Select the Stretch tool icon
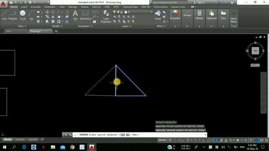269x151 pixels. [47, 21]
